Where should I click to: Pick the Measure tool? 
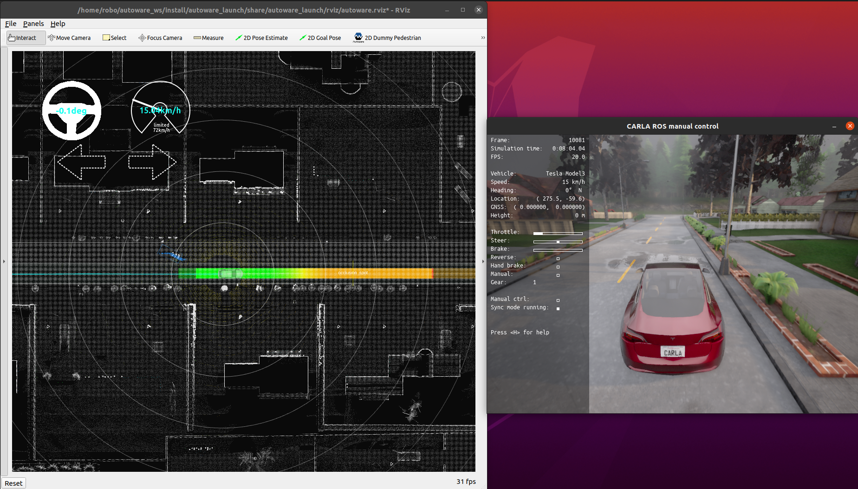click(208, 38)
